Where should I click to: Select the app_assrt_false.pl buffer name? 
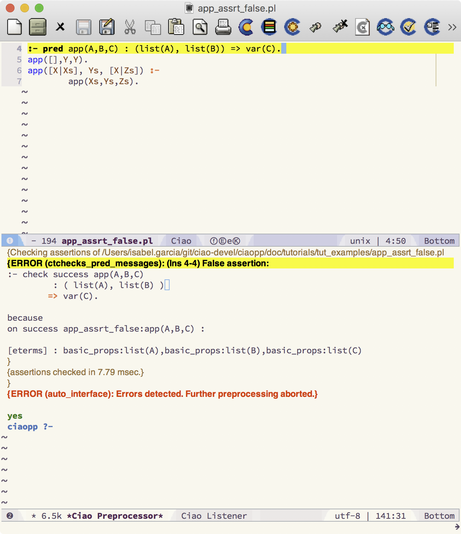(x=107, y=241)
